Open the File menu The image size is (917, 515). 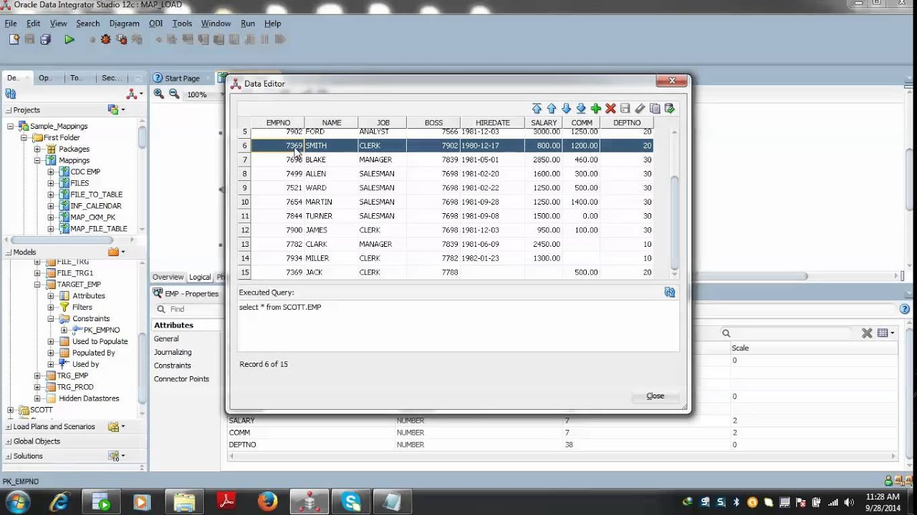[x=11, y=24]
